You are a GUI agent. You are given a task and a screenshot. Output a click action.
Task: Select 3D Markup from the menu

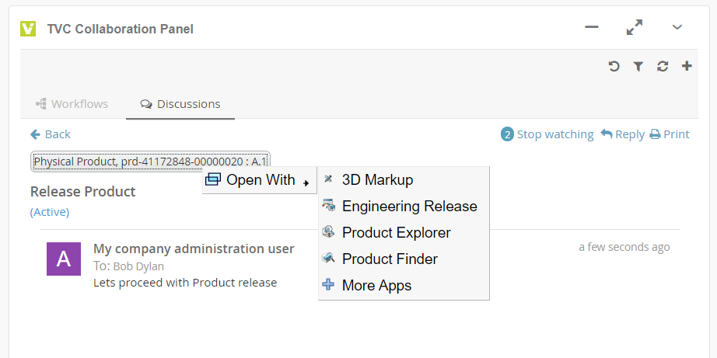pos(377,180)
